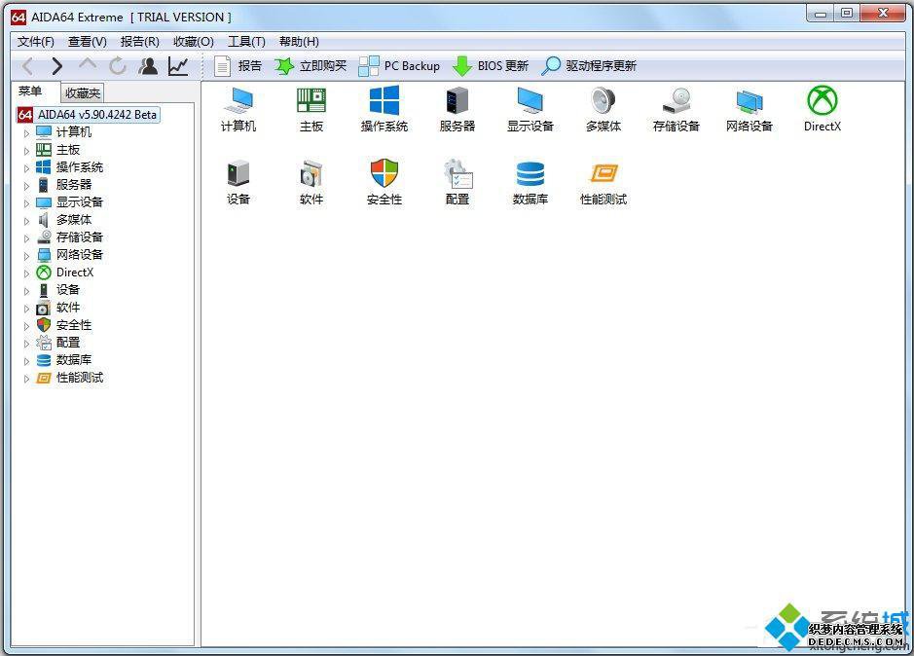The width and height of the screenshot is (914, 656).
Task: Select 数据库 in the tree sidebar
Action: (74, 360)
